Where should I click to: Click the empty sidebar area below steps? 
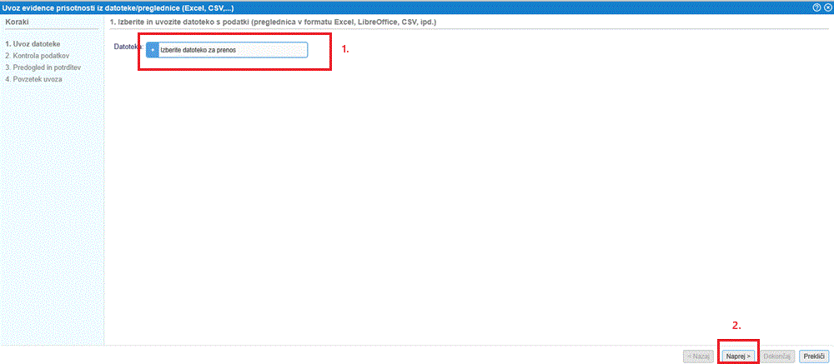click(50, 217)
